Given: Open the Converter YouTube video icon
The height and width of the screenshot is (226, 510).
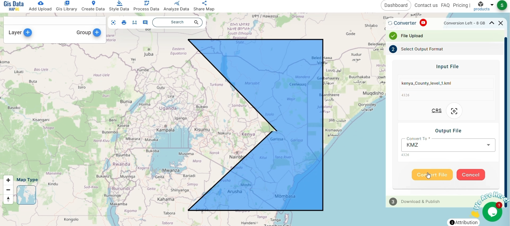Looking at the screenshot, I should point(423,23).
